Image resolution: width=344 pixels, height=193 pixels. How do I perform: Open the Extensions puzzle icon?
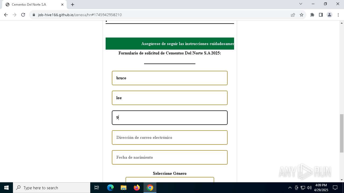click(312, 15)
